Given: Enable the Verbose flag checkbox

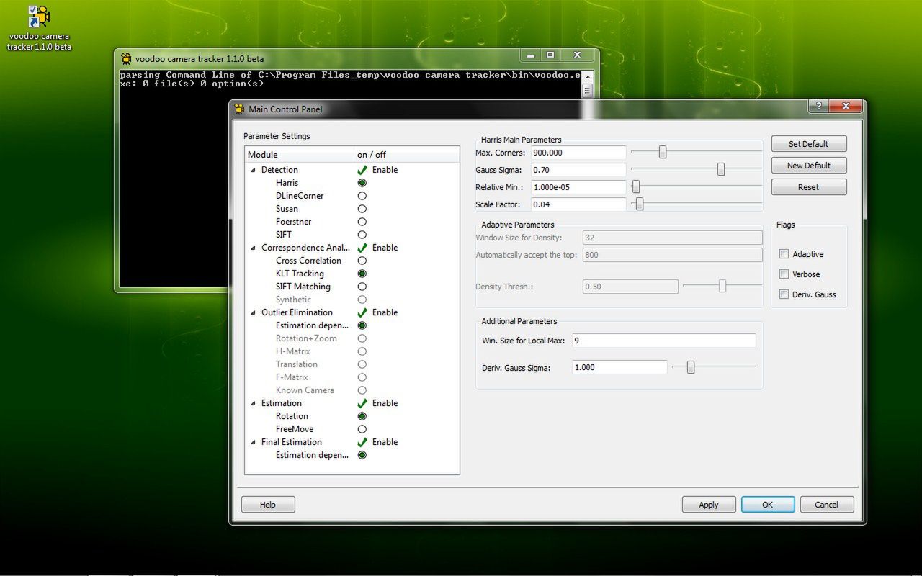Looking at the screenshot, I should coord(784,274).
